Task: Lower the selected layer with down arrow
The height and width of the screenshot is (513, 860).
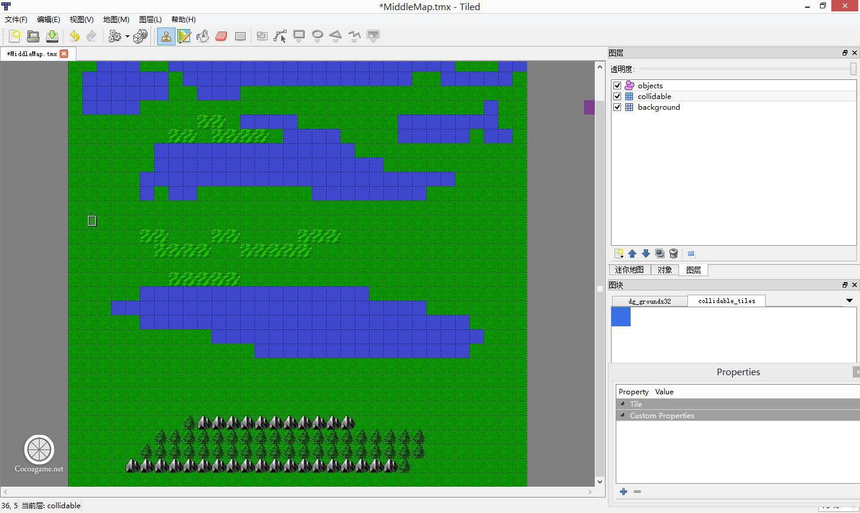Action: 646,254
